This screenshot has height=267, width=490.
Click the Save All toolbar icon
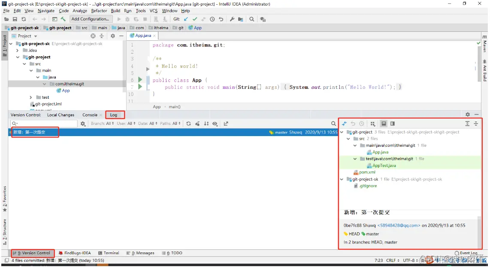tap(15, 19)
